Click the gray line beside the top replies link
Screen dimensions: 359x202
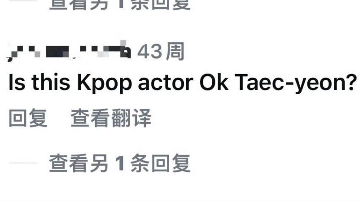coord(23,1)
